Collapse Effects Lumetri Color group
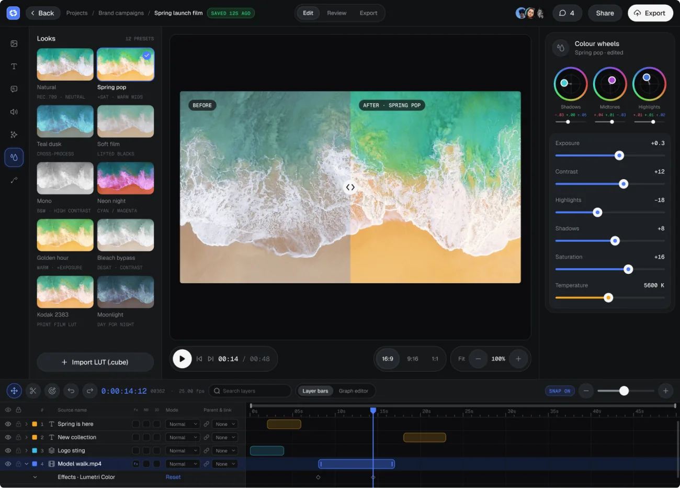This screenshot has height=488, width=680. tap(35, 477)
